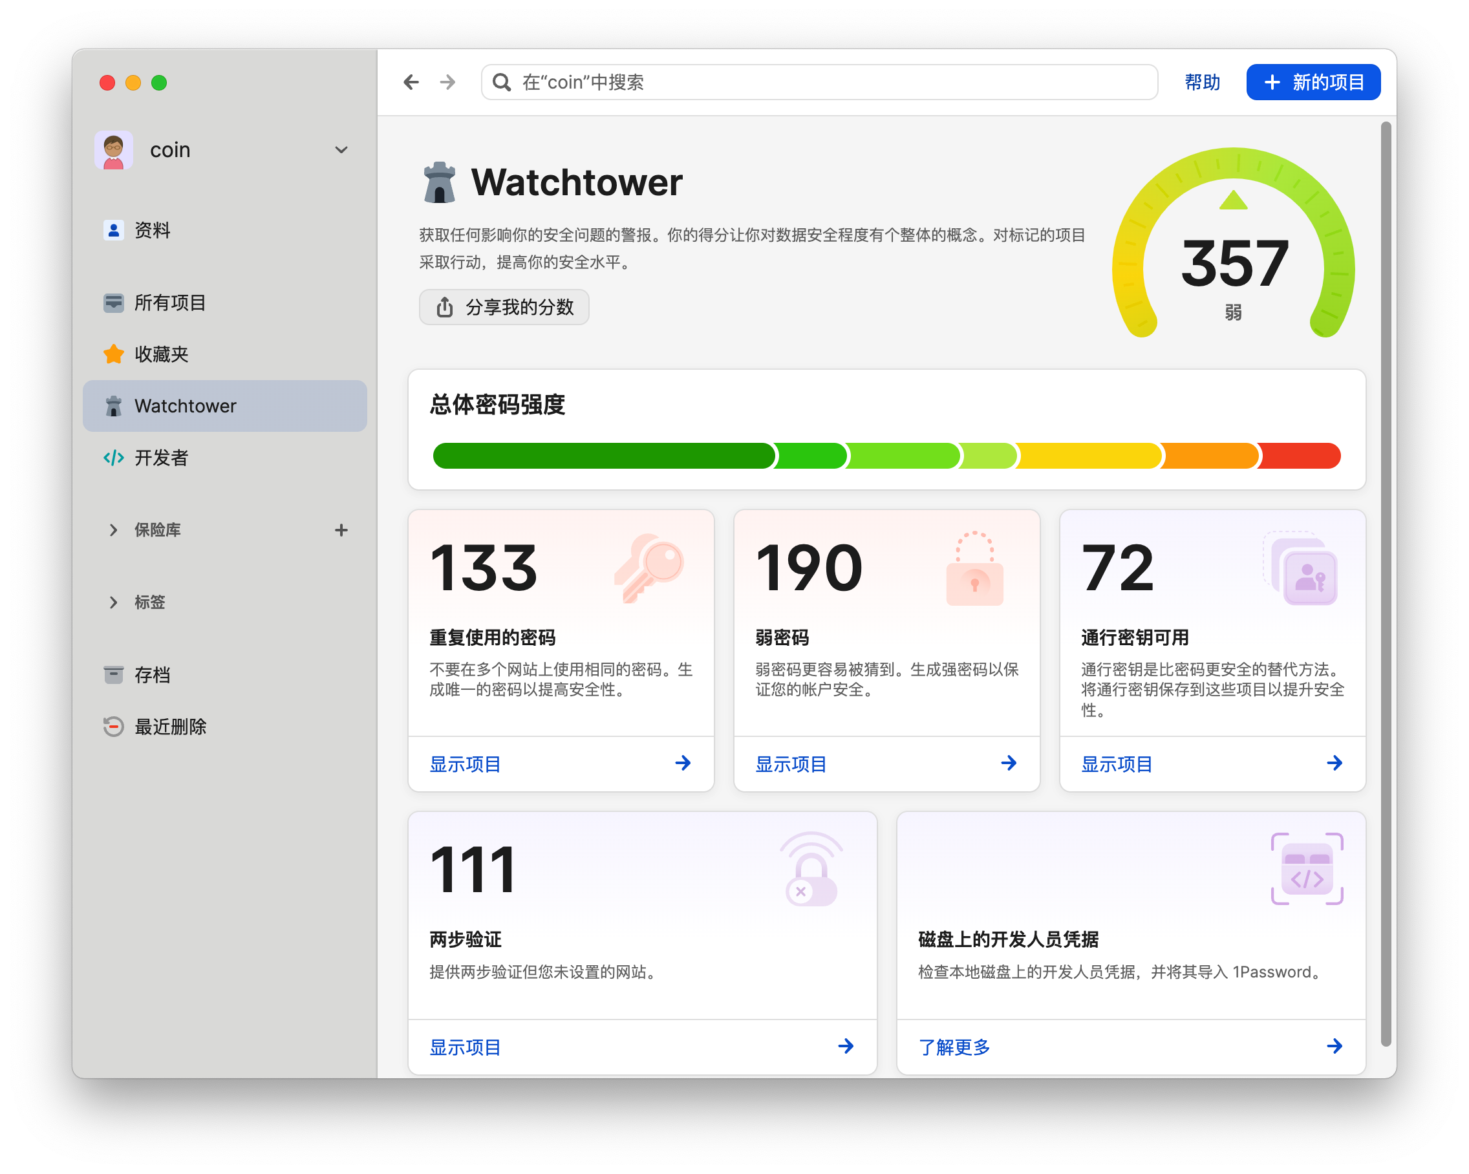Expand the 保险库 vaults section
This screenshot has width=1469, height=1174.
click(113, 530)
